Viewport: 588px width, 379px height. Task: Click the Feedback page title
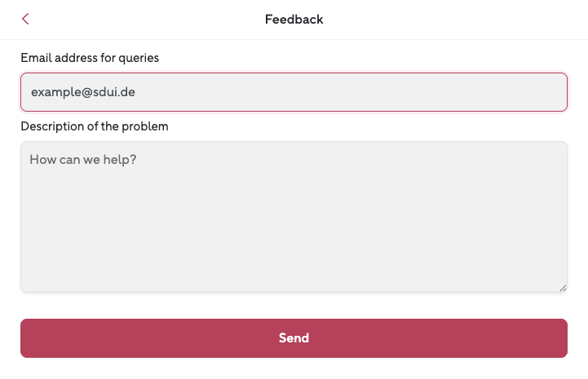pyautogui.click(x=294, y=19)
